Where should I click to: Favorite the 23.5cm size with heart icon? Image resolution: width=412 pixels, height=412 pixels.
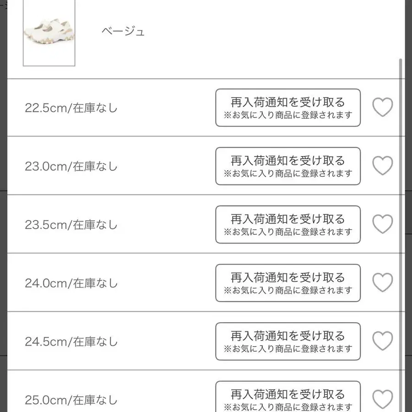pos(383,224)
